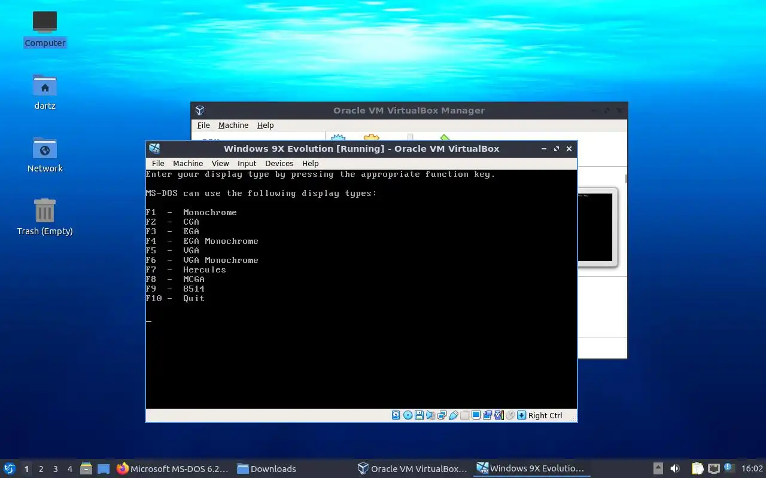
Task: Click the 'F5 - VGA' line in DOS screen
Action: pos(172,250)
